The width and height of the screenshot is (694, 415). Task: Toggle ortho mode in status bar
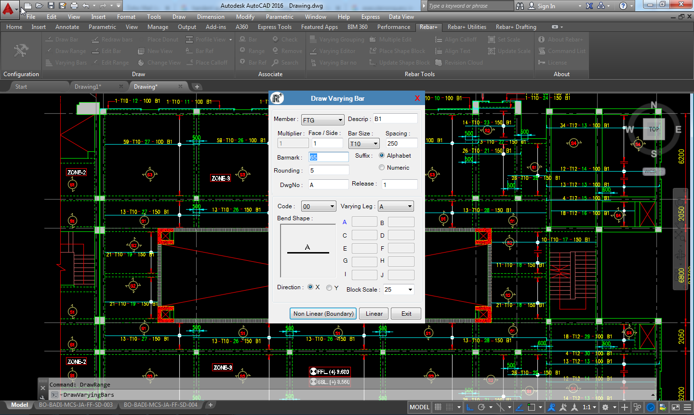(470, 407)
